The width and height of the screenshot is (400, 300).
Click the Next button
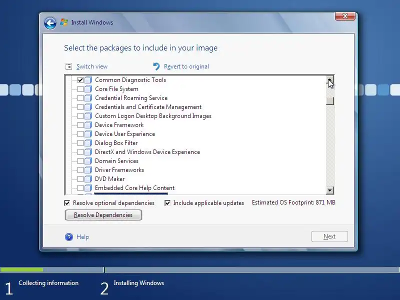[329, 236]
